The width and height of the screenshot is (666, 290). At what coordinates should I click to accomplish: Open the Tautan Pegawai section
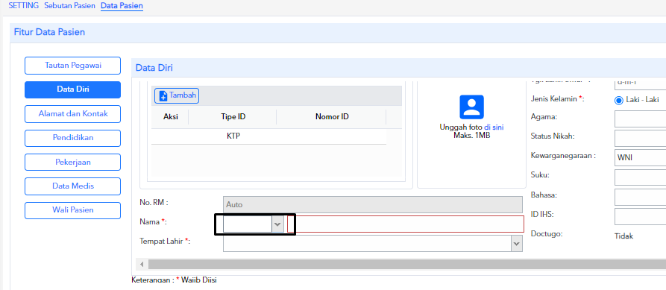(x=72, y=66)
